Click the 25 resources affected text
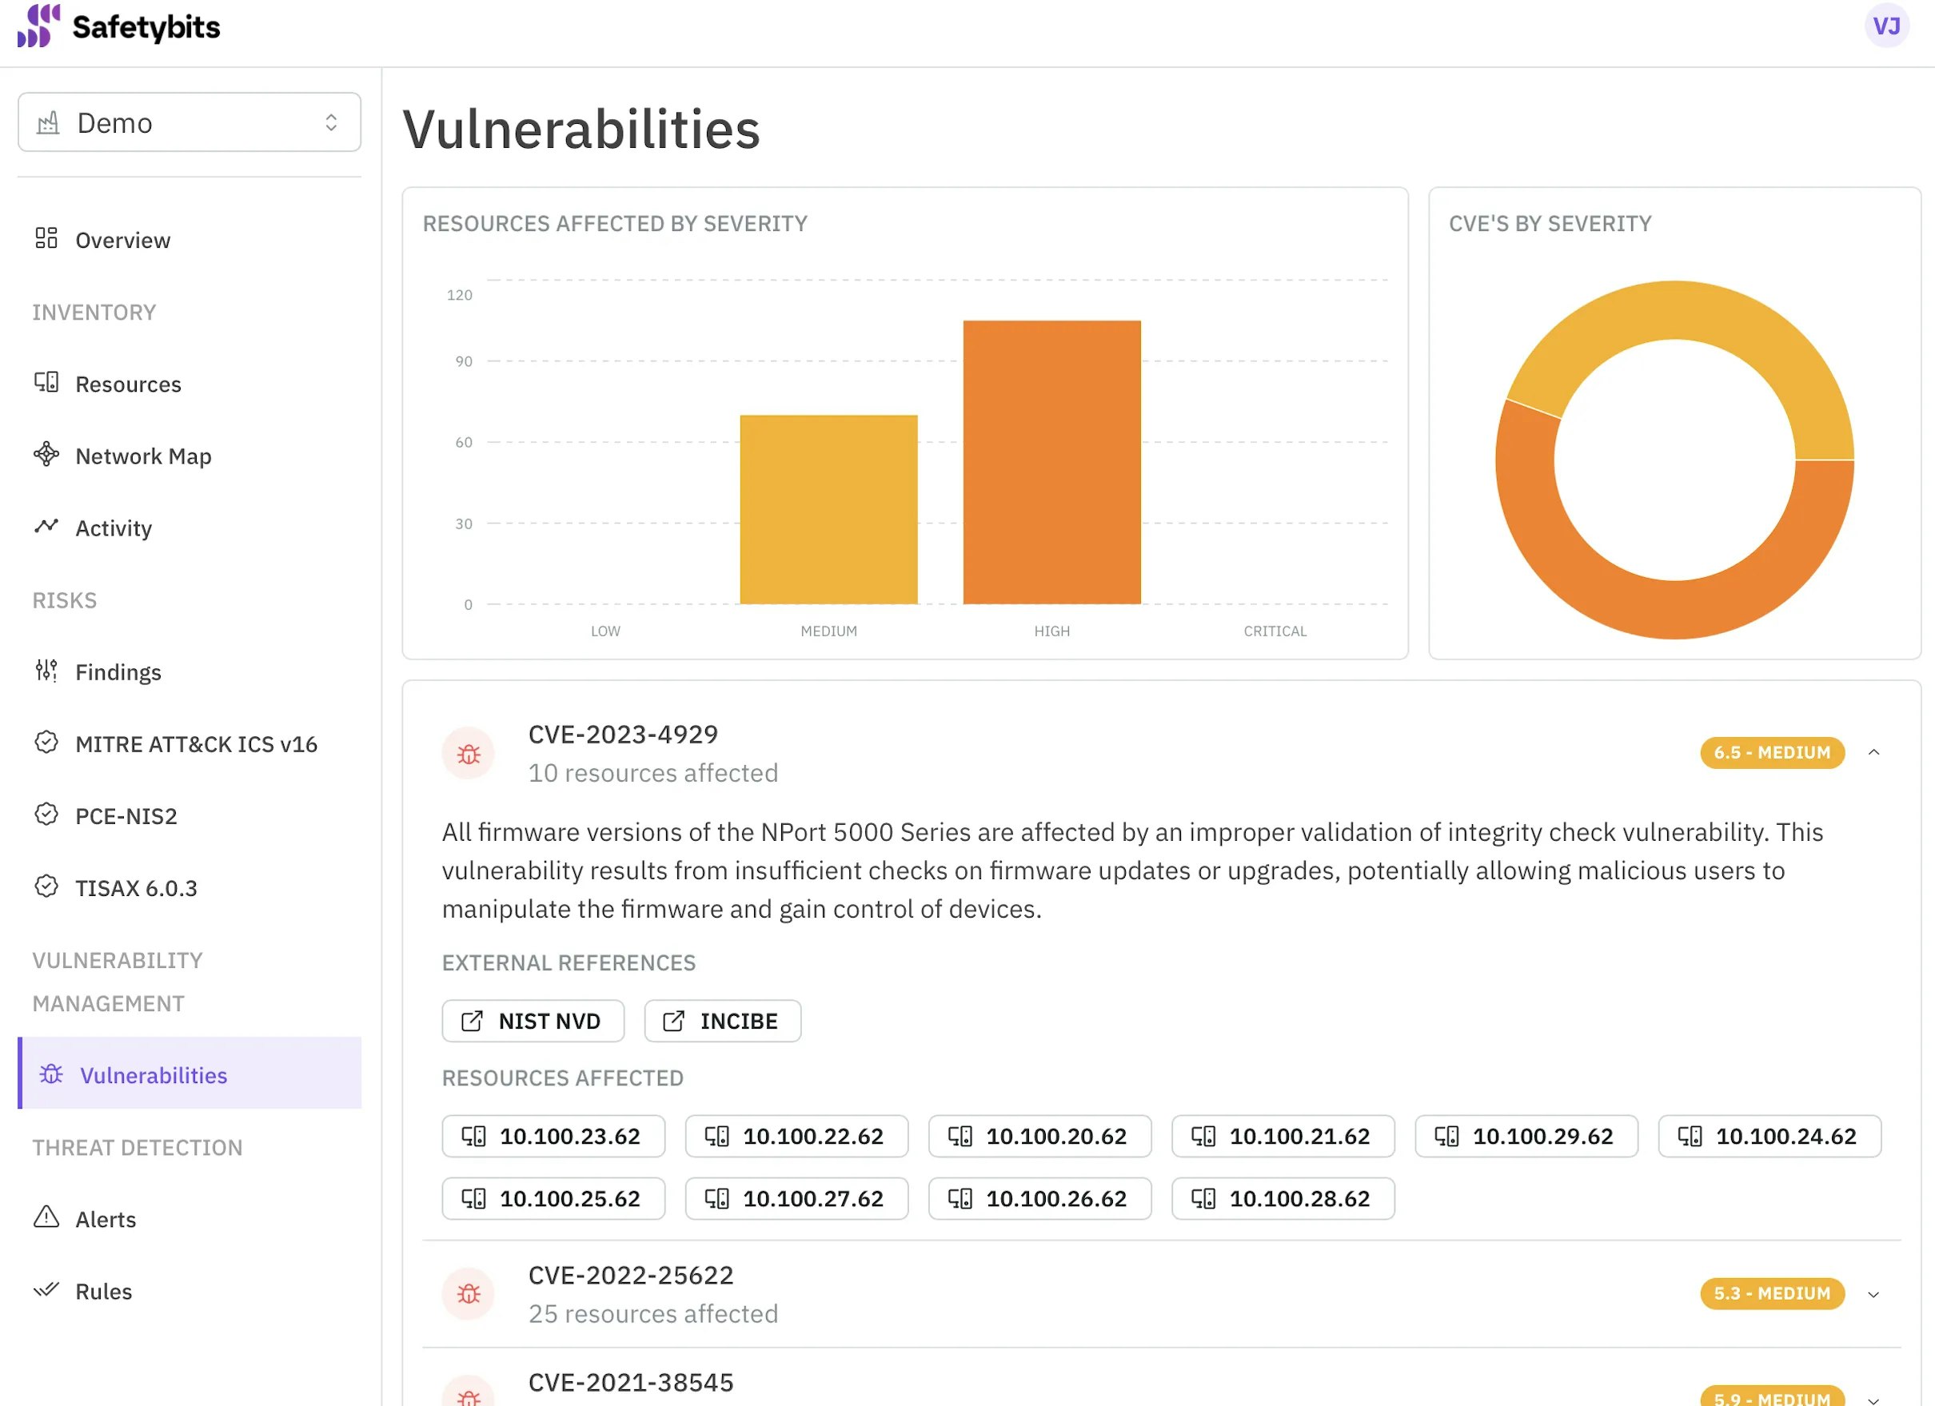This screenshot has width=1935, height=1406. (x=652, y=1314)
